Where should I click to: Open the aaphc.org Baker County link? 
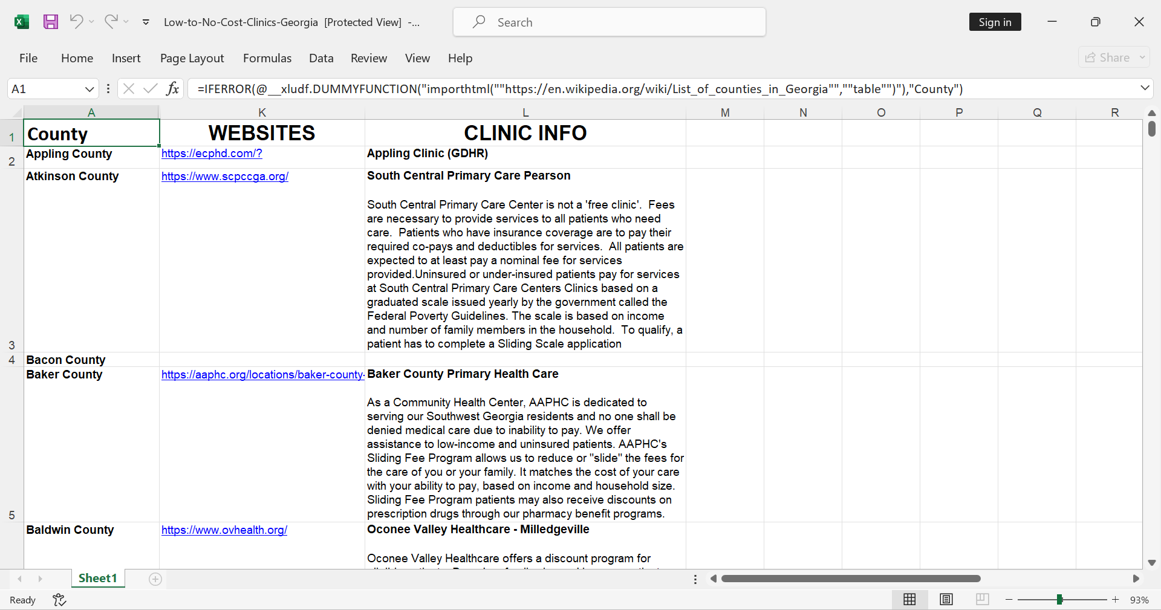263,375
